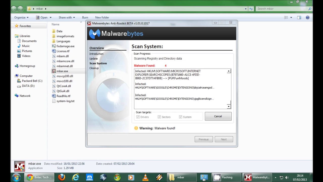Open Packard Bell (C:) drive
The height and width of the screenshot is (182, 323).
[32, 81]
